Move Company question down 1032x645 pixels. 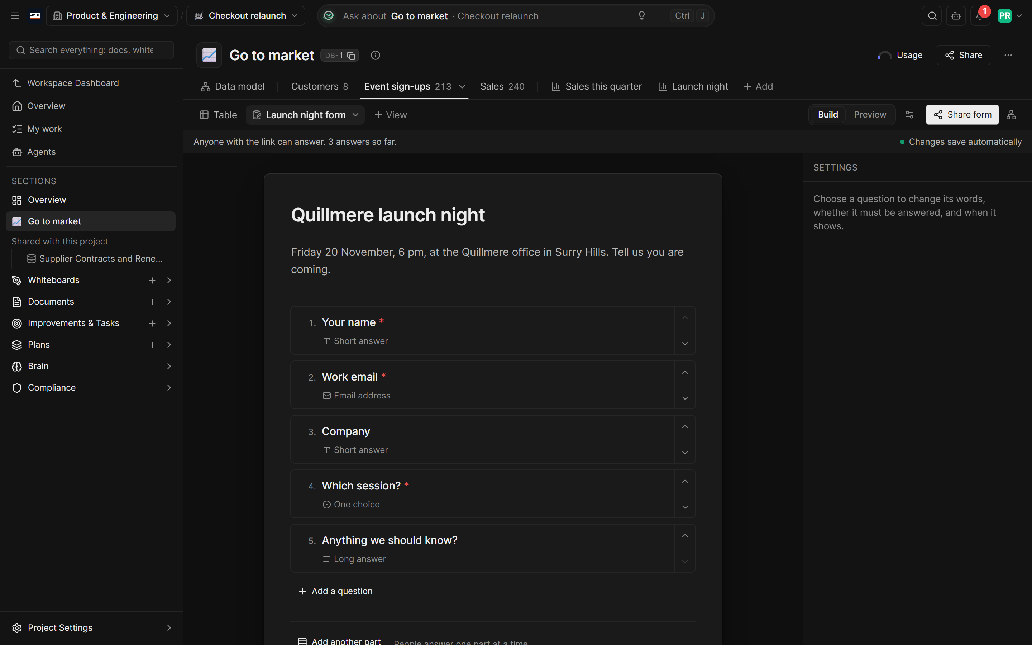point(685,451)
